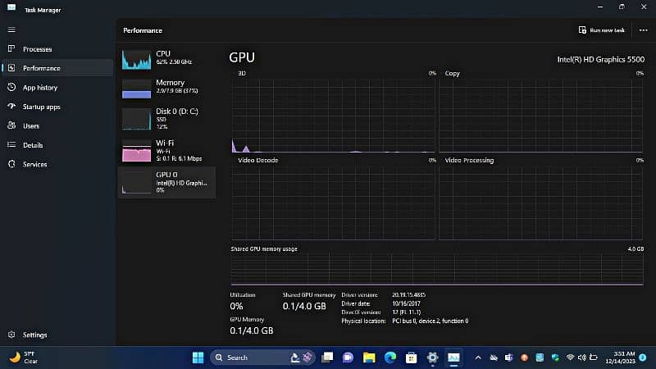
Task: Go to the Users page
Action: point(30,126)
